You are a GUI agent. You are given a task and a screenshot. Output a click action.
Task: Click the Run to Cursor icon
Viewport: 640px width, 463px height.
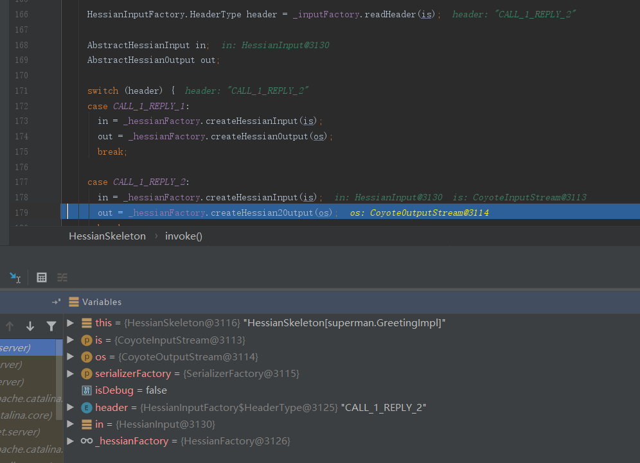click(x=15, y=277)
